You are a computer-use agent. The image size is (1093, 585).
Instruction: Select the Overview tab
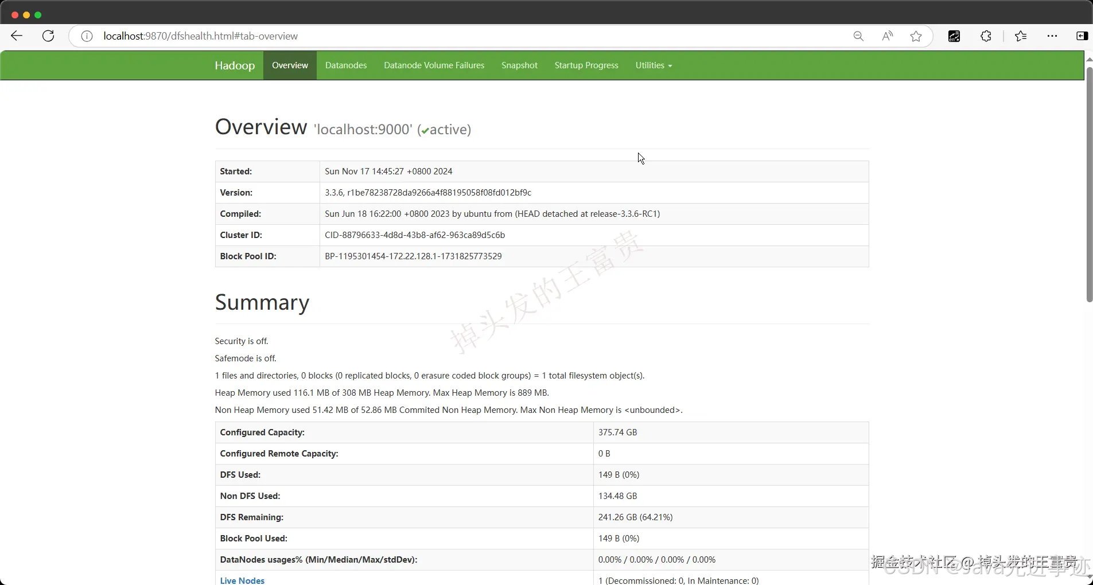(290, 65)
